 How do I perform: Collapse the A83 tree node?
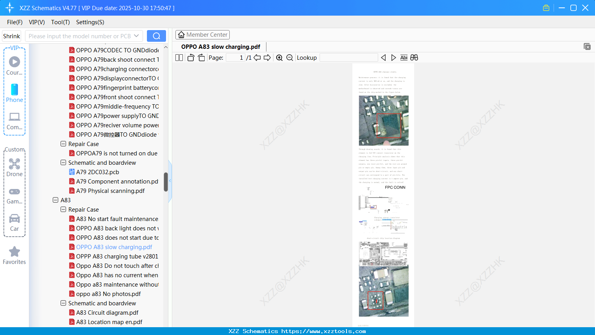55,200
